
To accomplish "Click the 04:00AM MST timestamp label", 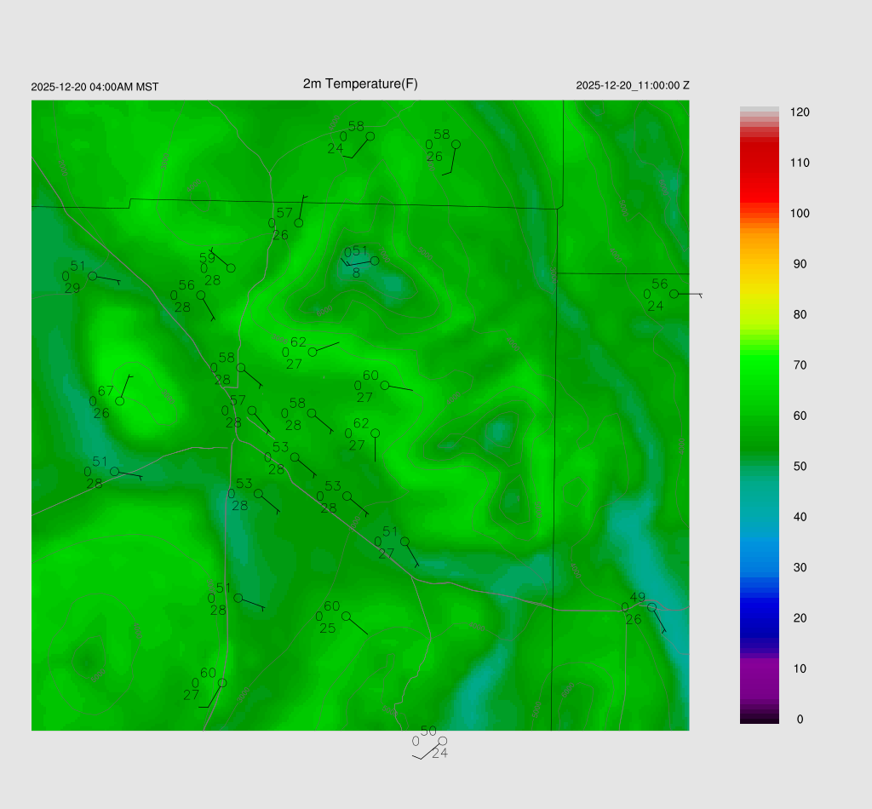I will tap(95, 87).
